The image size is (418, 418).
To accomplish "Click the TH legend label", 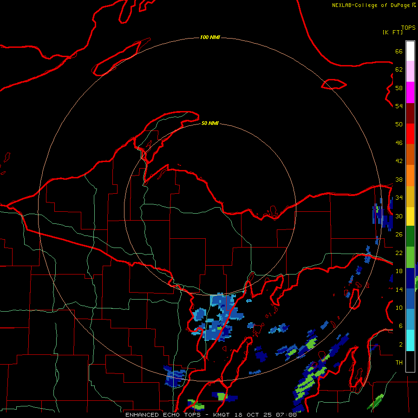I will [x=399, y=363].
